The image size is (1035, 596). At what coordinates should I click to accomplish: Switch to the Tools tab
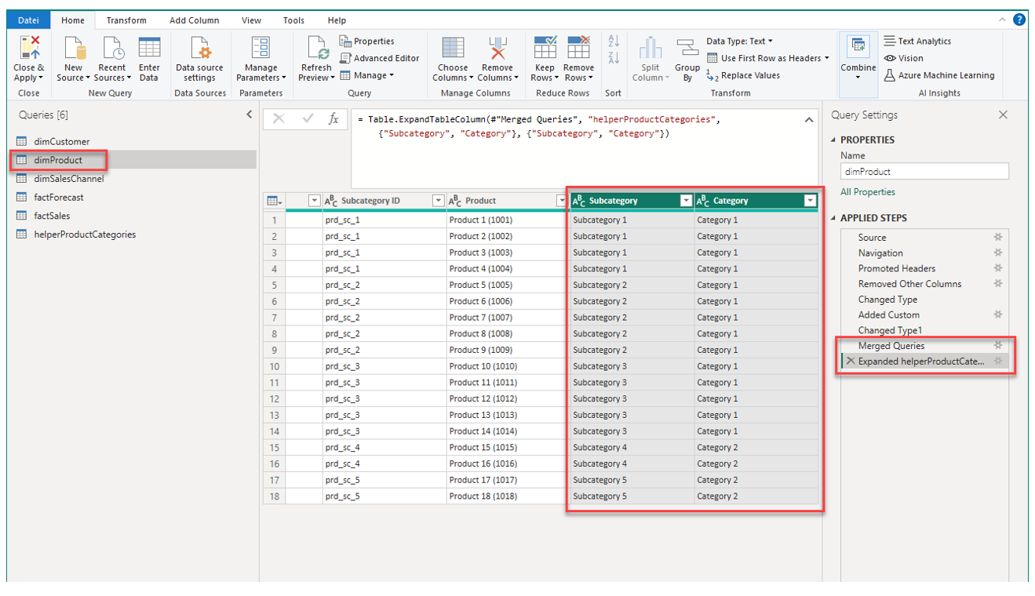[x=294, y=20]
